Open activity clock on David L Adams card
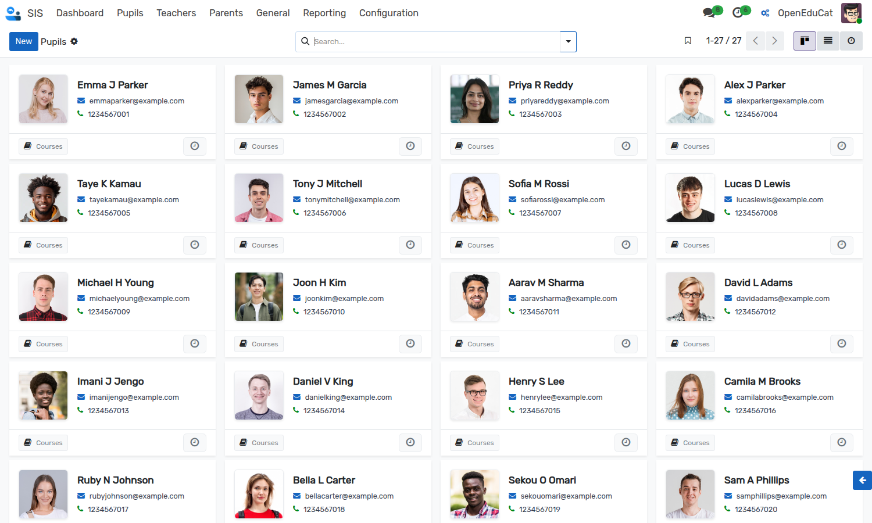 coord(842,344)
